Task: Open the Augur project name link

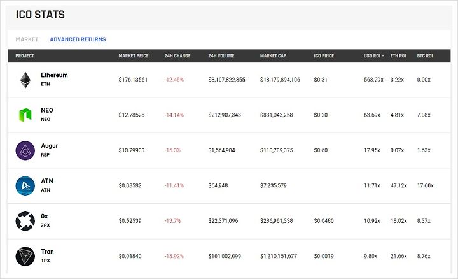Action: [x=50, y=146]
